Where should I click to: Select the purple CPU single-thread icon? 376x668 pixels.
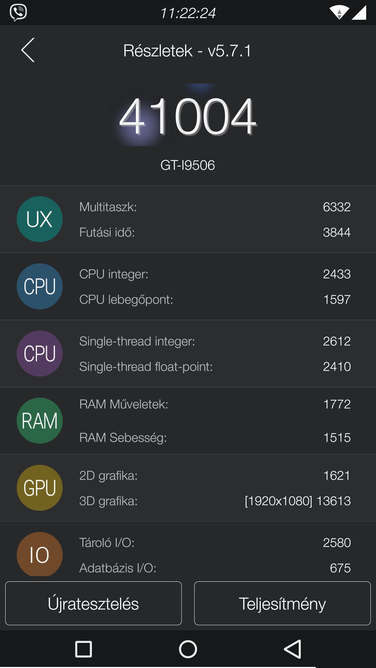point(40,353)
